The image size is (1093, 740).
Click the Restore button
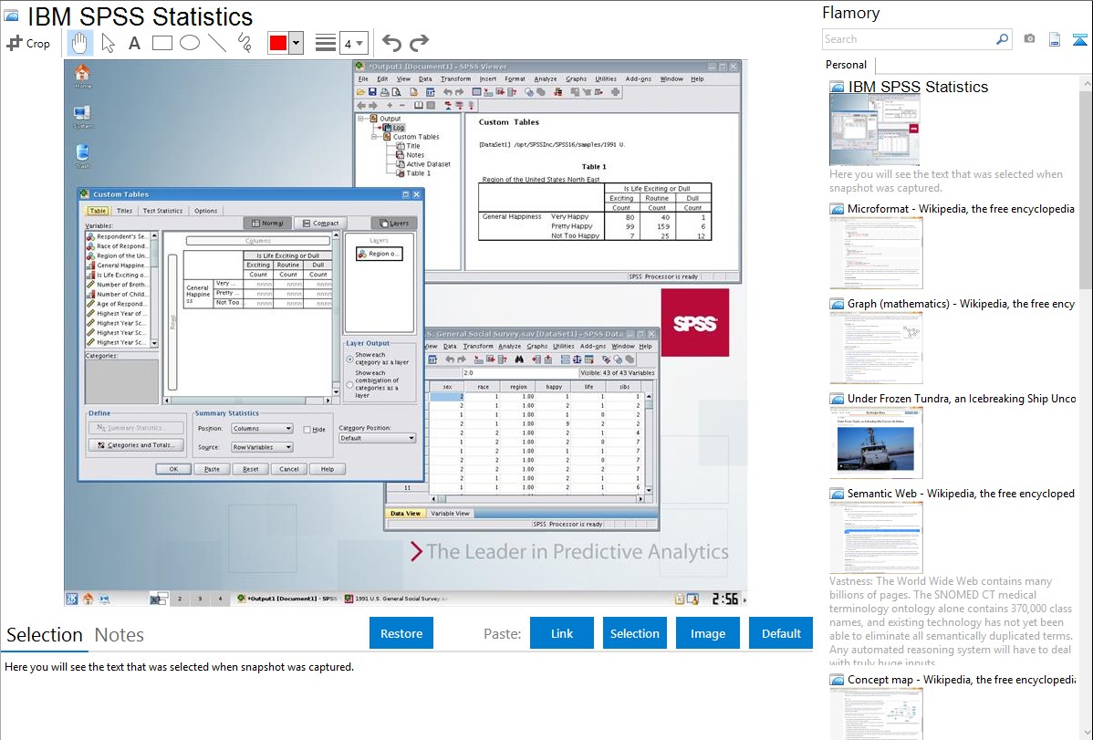coord(401,633)
